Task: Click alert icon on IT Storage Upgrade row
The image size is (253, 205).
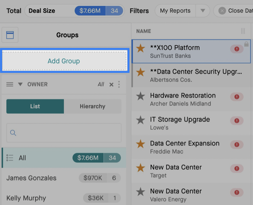Action: click(x=237, y=121)
